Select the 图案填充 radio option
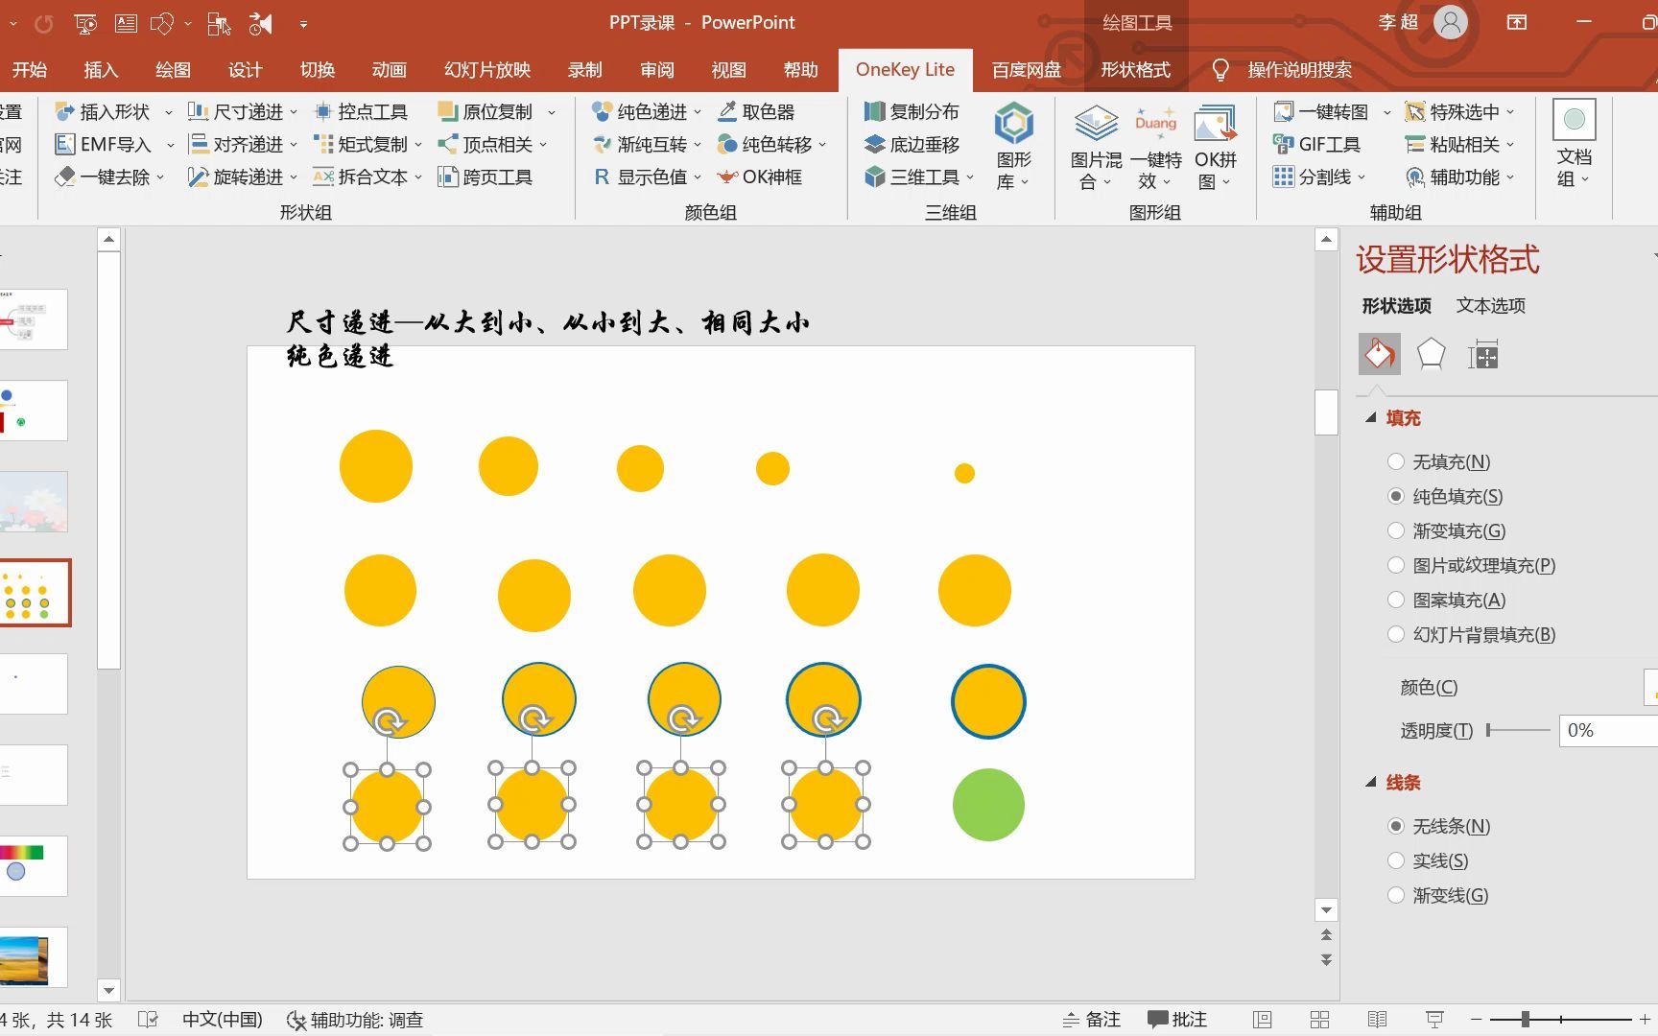This screenshot has width=1658, height=1036. (x=1396, y=600)
